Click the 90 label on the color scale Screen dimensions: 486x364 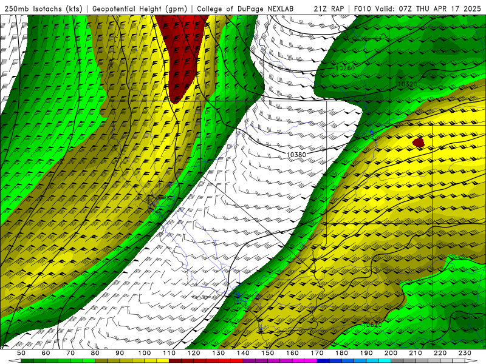coord(120,353)
